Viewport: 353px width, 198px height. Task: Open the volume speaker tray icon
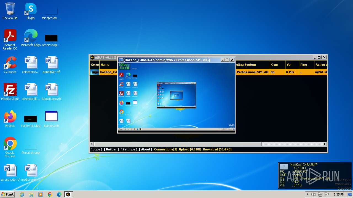(x=314, y=194)
